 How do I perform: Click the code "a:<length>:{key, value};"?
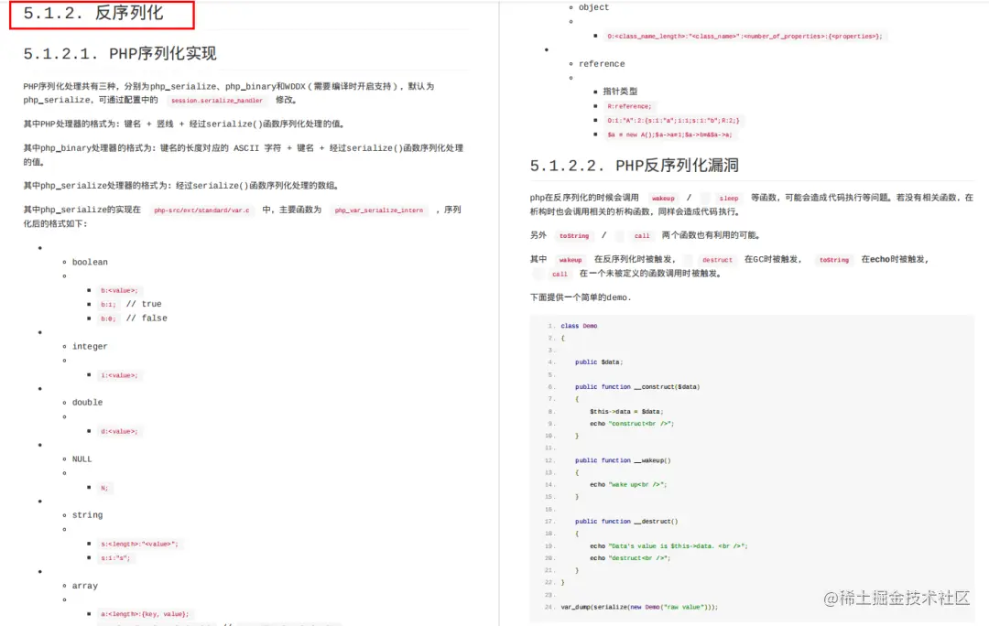(145, 613)
